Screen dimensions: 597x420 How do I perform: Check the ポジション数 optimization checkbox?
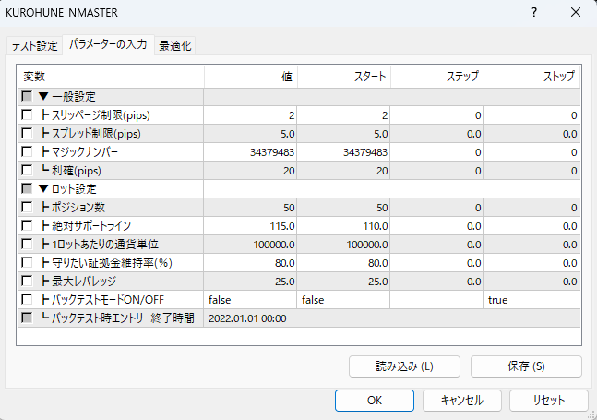(x=27, y=208)
